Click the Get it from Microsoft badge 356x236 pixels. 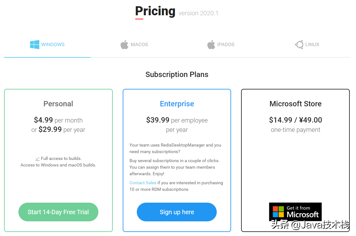click(295, 212)
